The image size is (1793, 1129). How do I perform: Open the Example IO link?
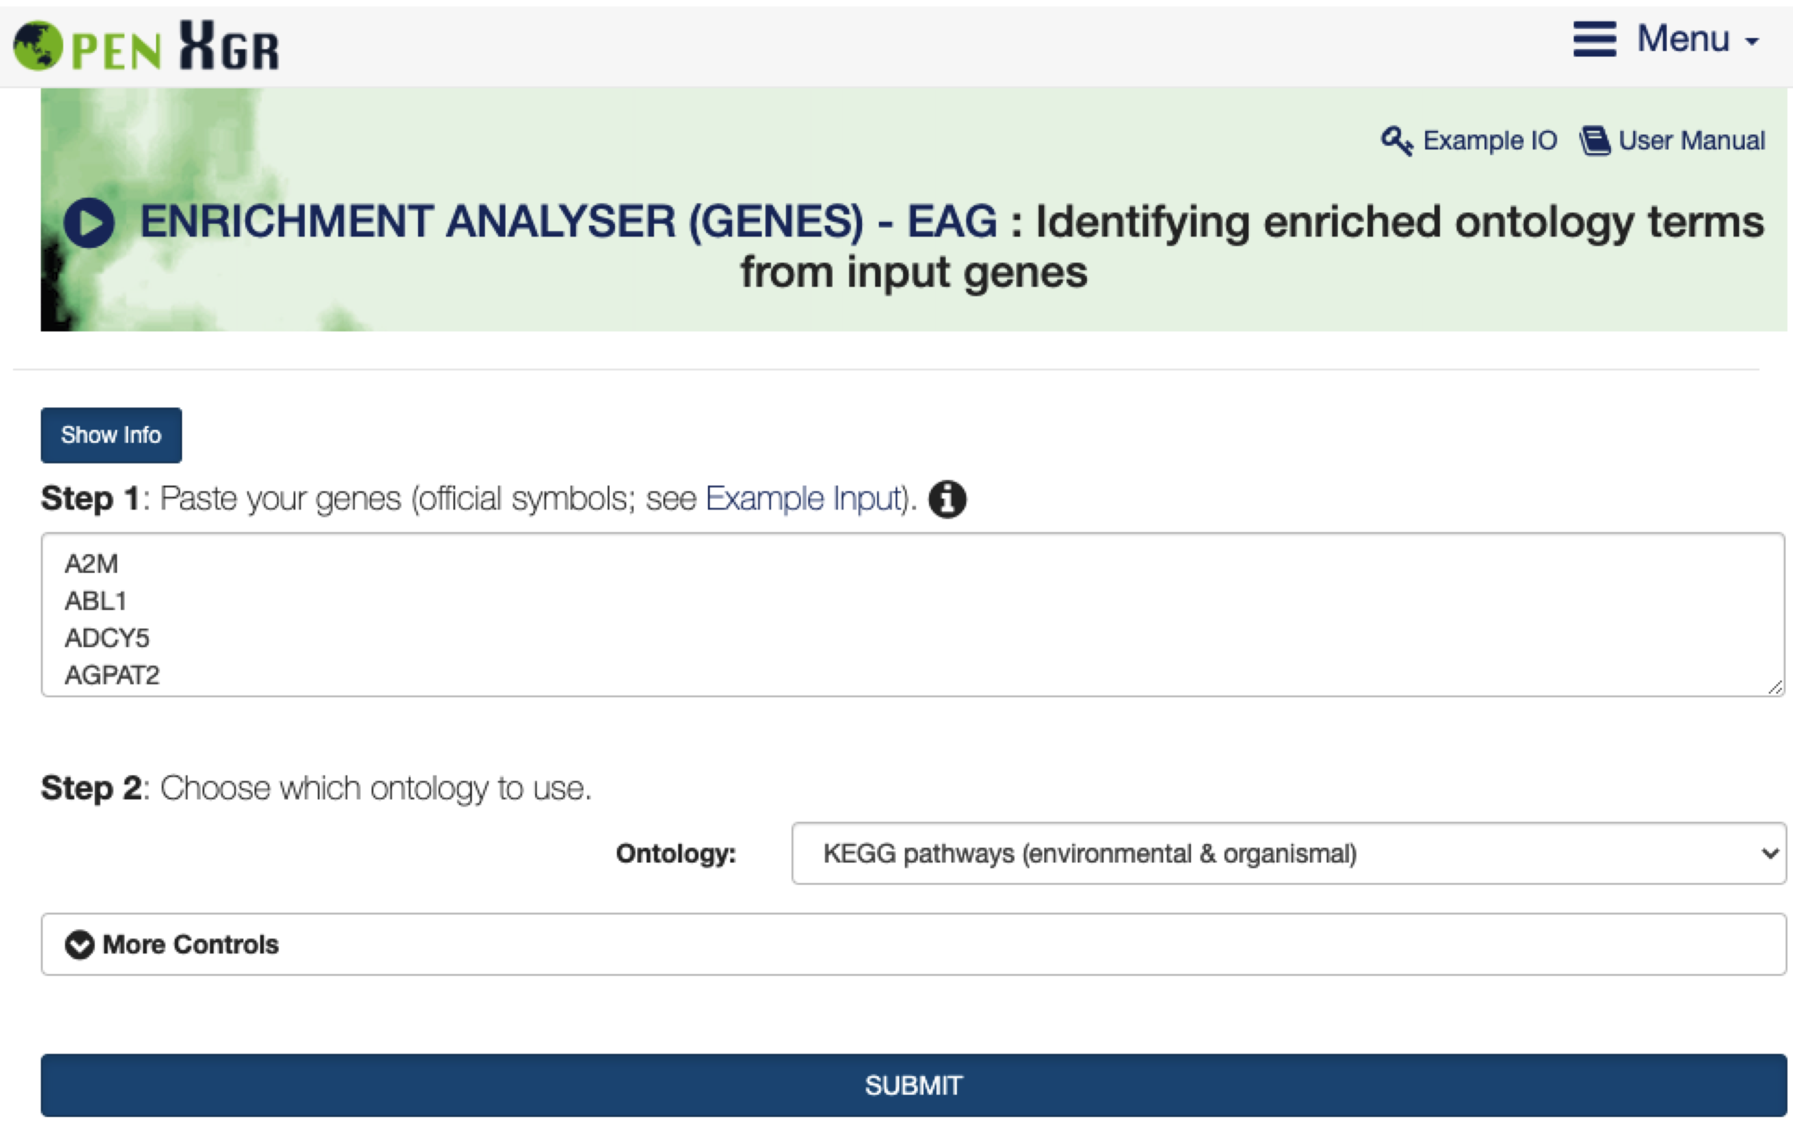click(x=1489, y=141)
